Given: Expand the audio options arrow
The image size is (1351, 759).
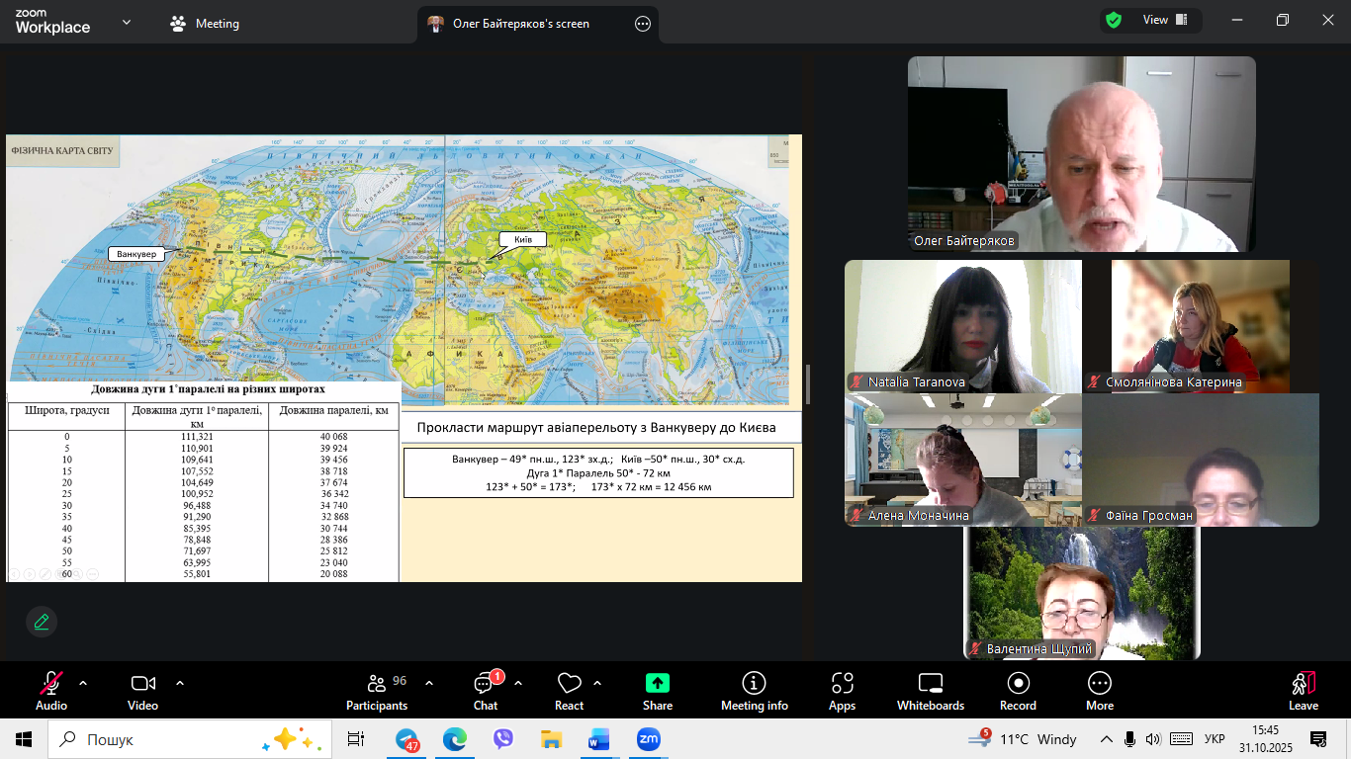Looking at the screenshot, I should tap(83, 683).
